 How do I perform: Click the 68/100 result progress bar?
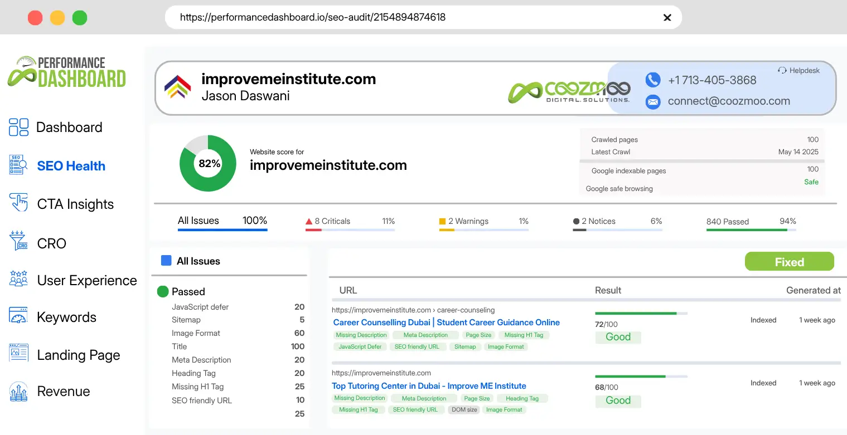[x=641, y=377]
